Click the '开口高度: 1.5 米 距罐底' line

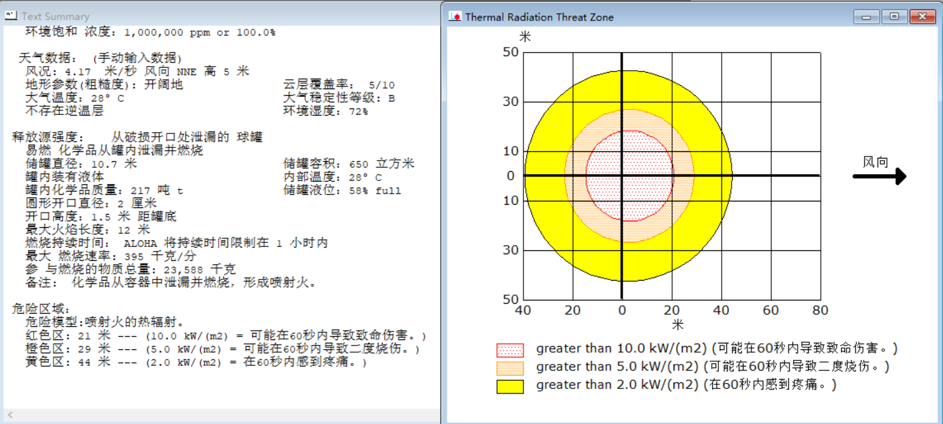coord(101,217)
